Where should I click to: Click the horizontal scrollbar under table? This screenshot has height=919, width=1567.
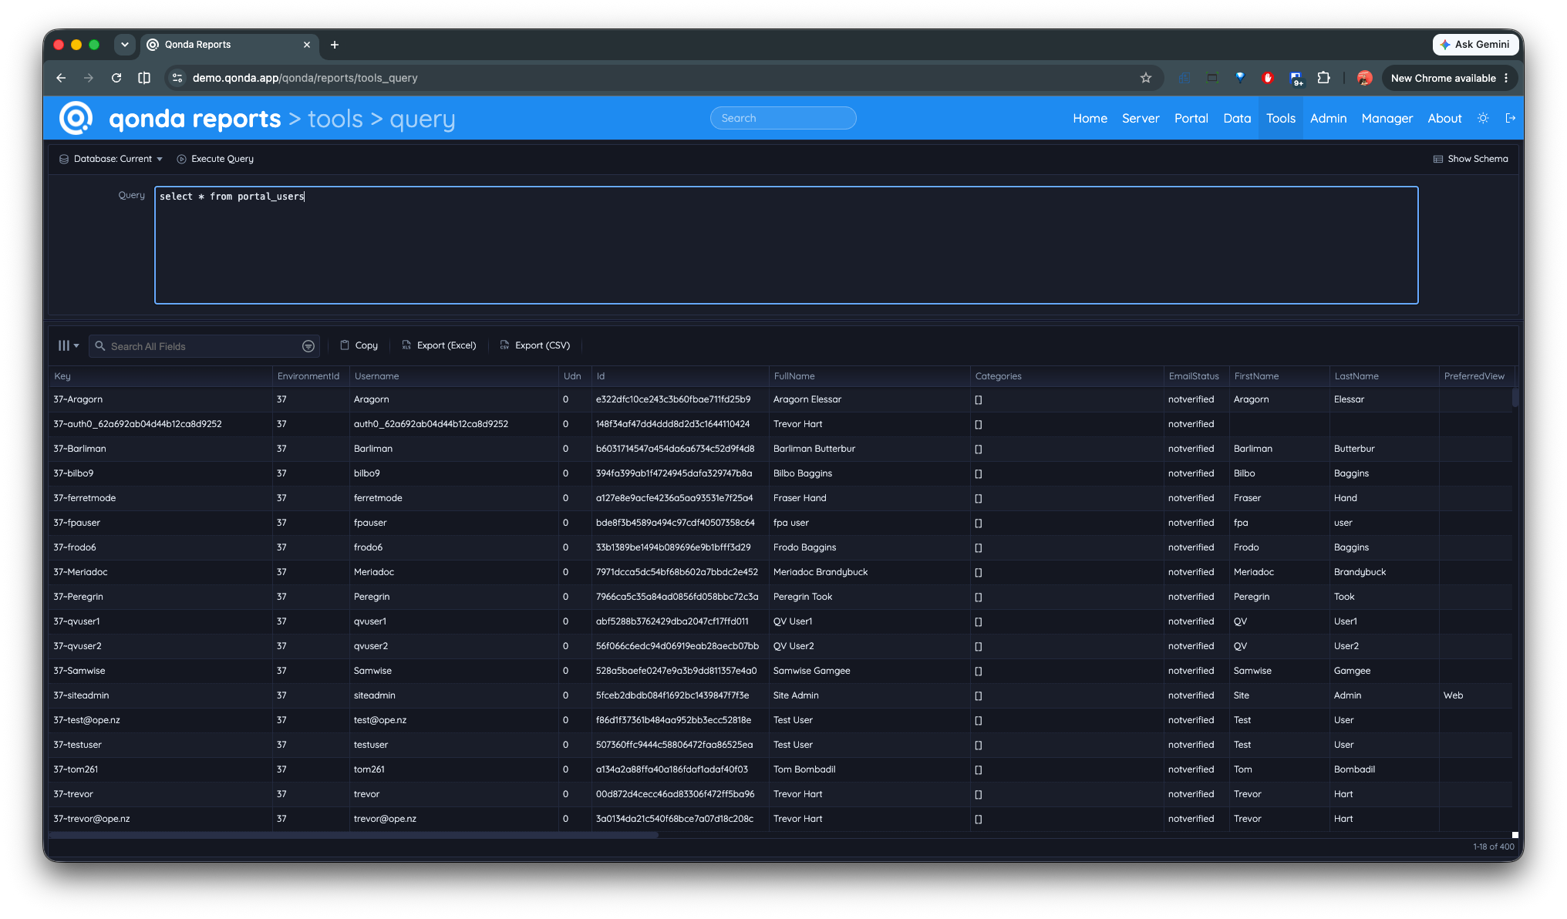(354, 835)
